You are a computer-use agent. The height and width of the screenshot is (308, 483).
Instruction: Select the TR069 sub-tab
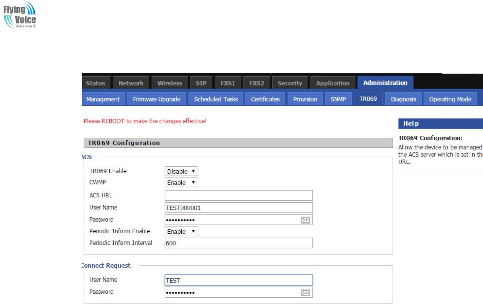(368, 99)
